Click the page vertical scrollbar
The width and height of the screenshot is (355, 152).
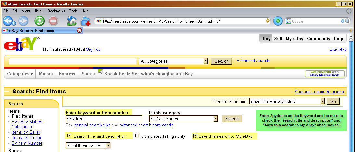351,93
